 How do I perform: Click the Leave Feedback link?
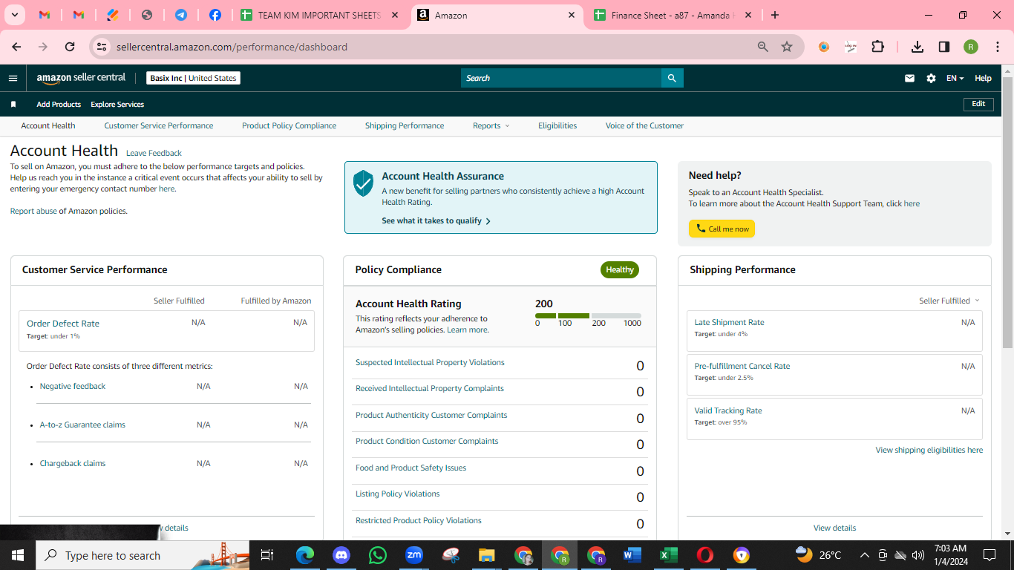pyautogui.click(x=154, y=153)
